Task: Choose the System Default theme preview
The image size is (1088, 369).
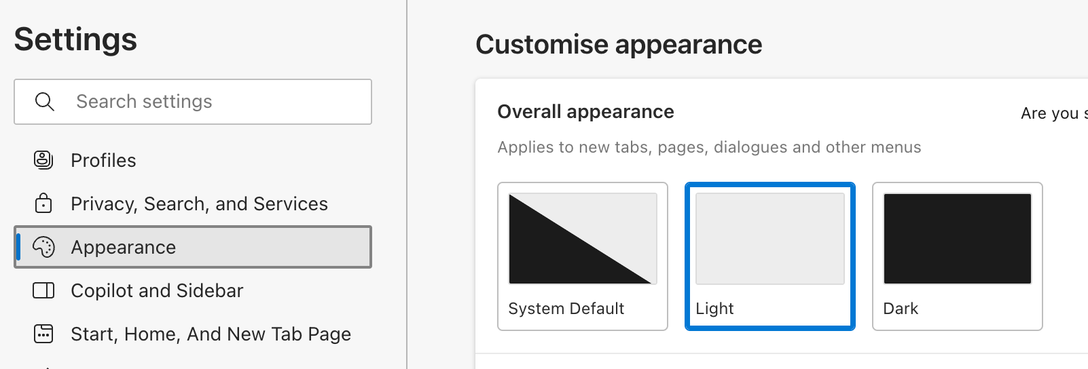Action: click(x=583, y=239)
